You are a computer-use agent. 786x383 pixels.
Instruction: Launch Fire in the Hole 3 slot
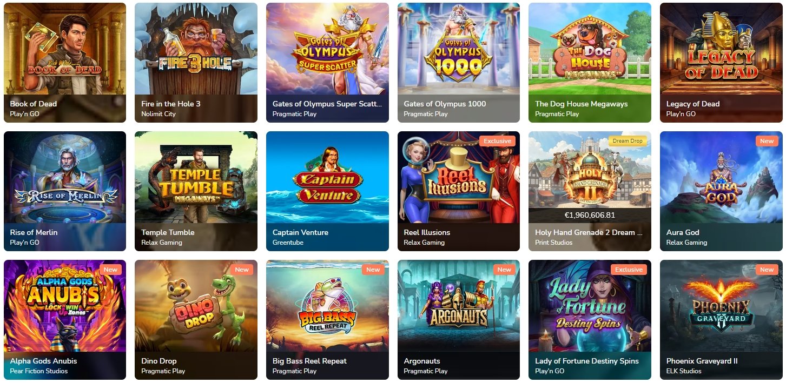click(196, 63)
